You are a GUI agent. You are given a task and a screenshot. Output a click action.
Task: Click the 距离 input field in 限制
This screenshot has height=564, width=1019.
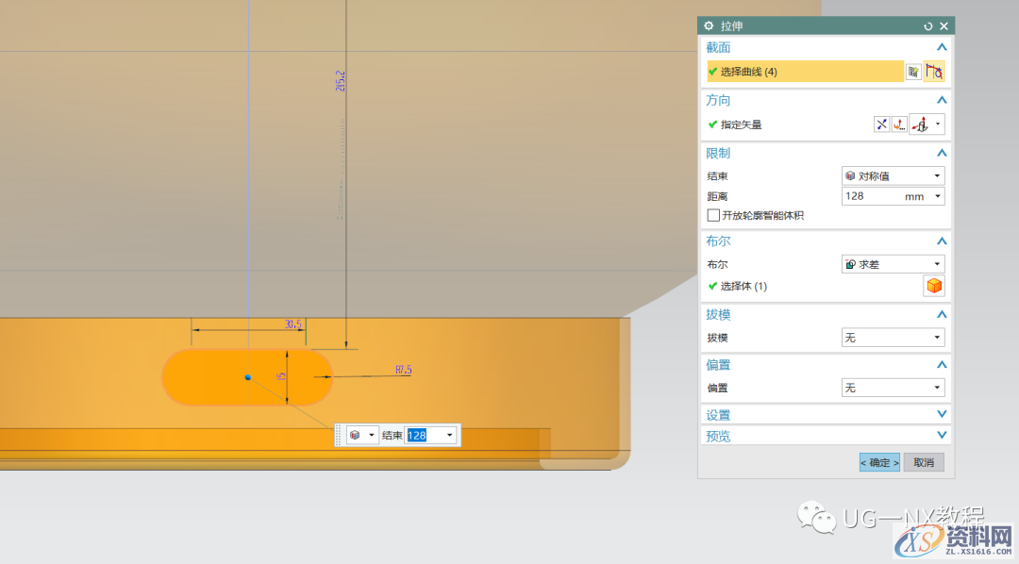(x=870, y=196)
